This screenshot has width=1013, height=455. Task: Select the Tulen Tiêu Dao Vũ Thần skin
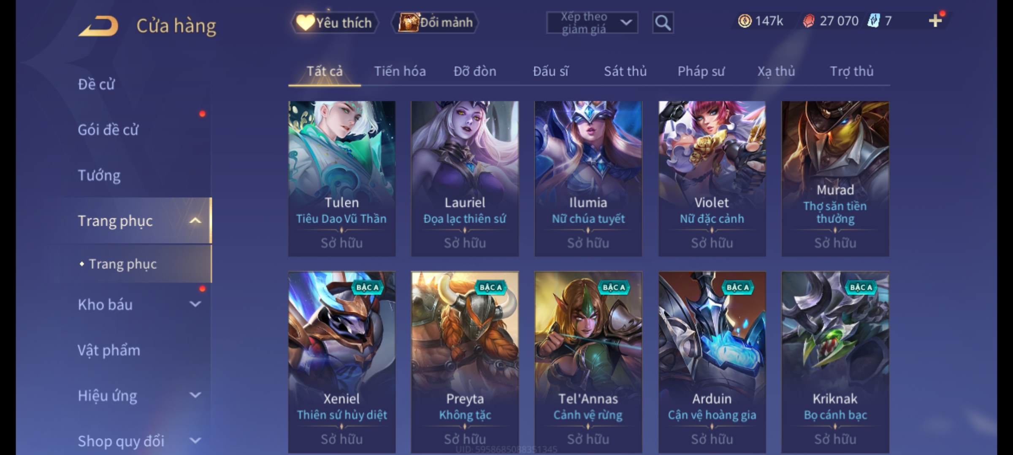[x=342, y=179]
